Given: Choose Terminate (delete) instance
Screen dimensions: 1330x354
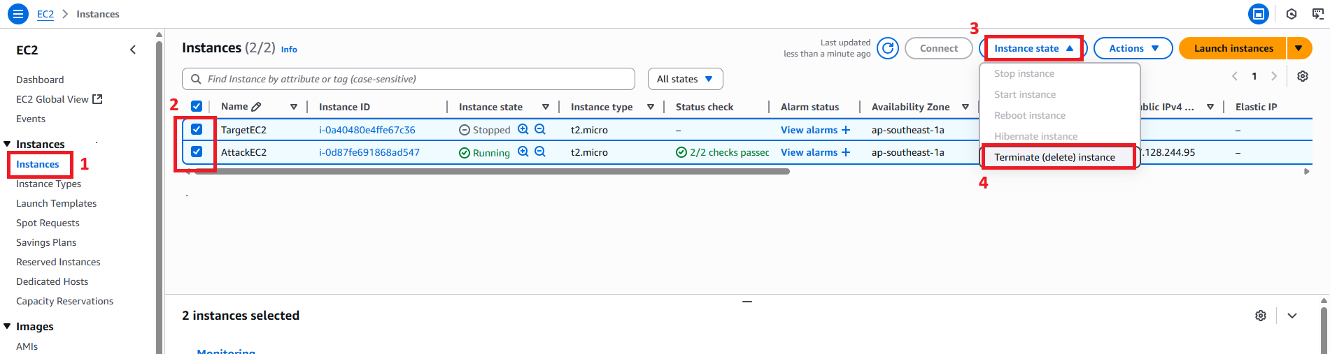Looking at the screenshot, I should coord(1059,157).
